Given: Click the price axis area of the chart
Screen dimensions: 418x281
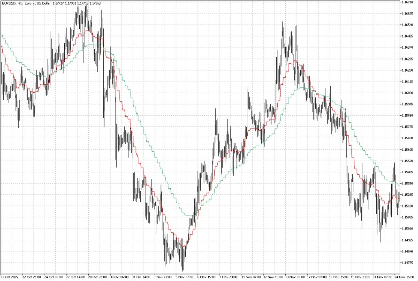Looking at the screenshot, I should click(x=406, y=140).
